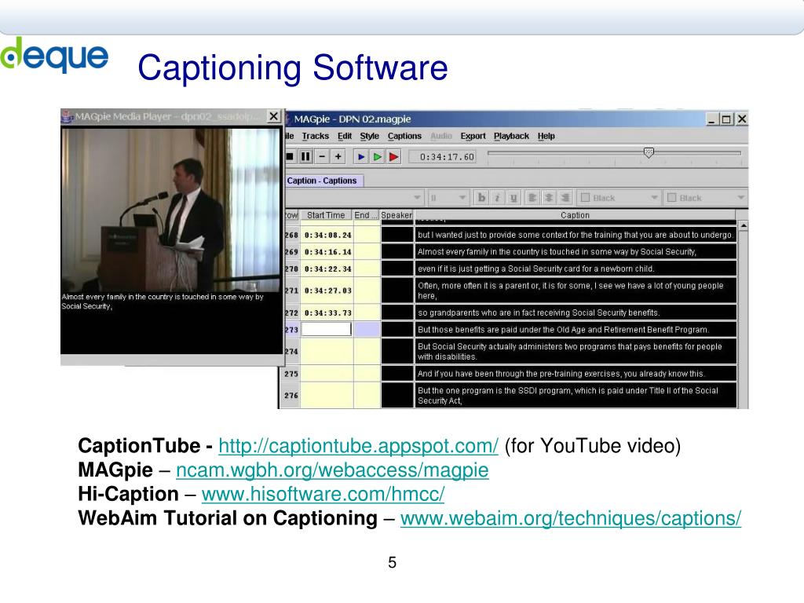The image size is (804, 603).
Task: Maximize the MAGpie DPN 02.magpie window
Action: coord(726,119)
